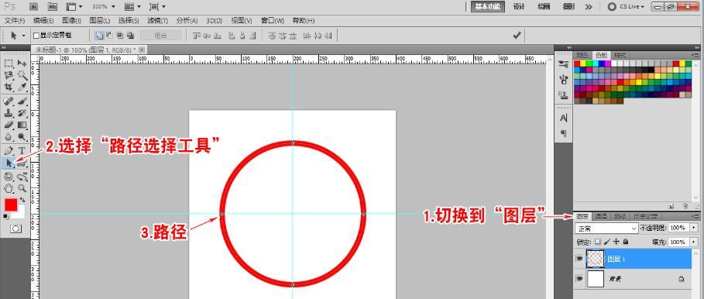
Task: Select the Rectangular Marquee tool
Action: [9, 64]
